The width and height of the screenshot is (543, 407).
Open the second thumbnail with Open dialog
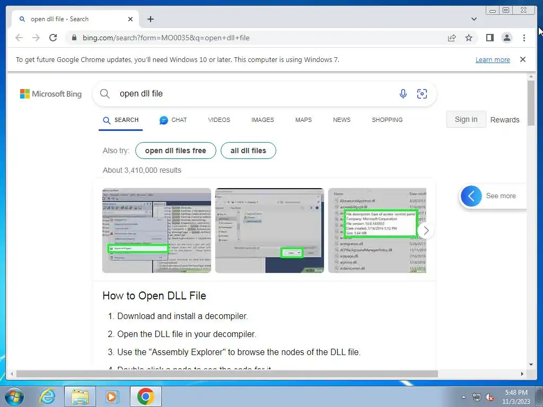(269, 231)
